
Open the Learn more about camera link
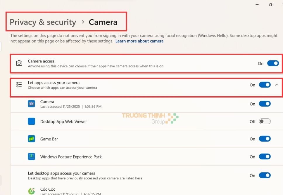point(139,41)
